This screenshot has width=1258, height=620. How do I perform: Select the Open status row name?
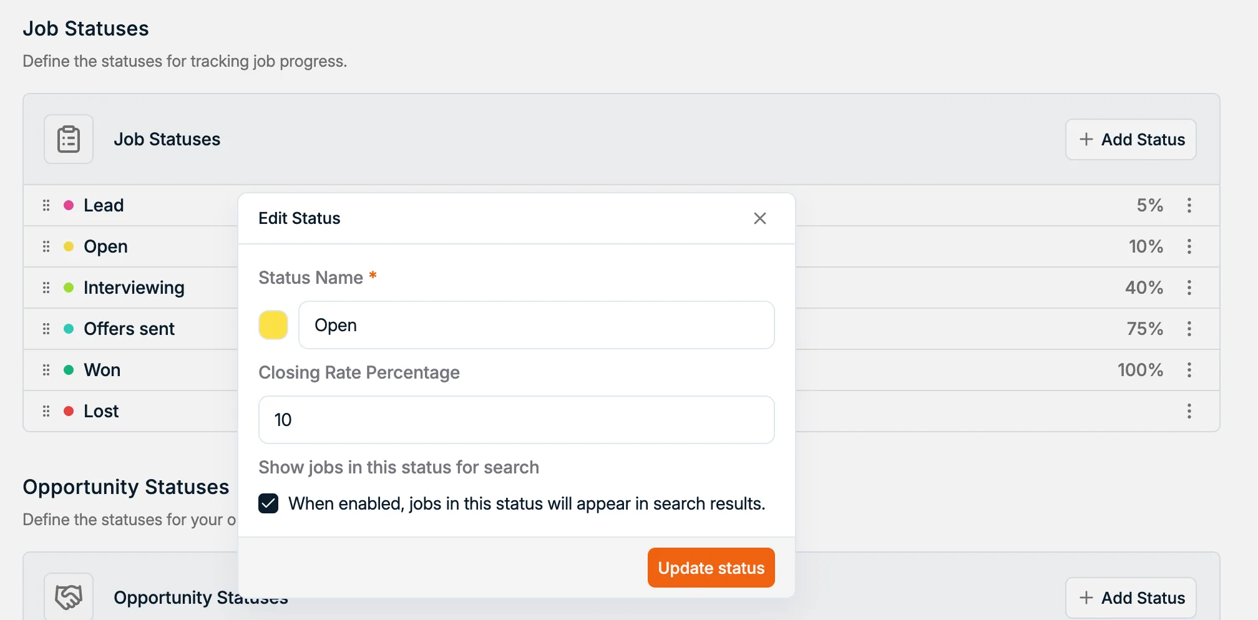[x=105, y=247]
